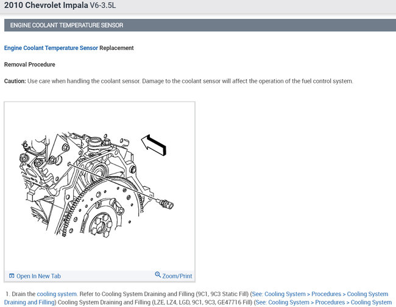Click the 'Removal Procedure' heading
396x307 pixels.
[30, 65]
